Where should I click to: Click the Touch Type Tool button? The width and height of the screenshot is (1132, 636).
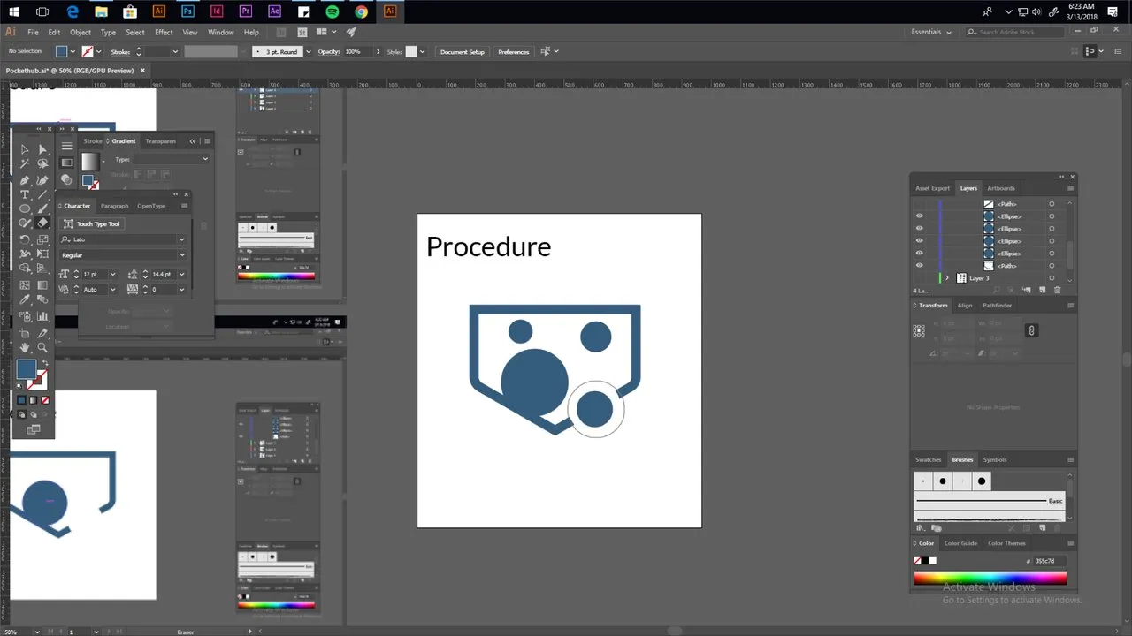(92, 224)
